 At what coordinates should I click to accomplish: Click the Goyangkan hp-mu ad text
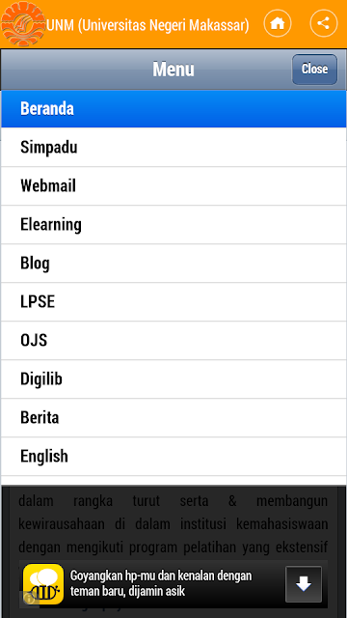point(161,583)
